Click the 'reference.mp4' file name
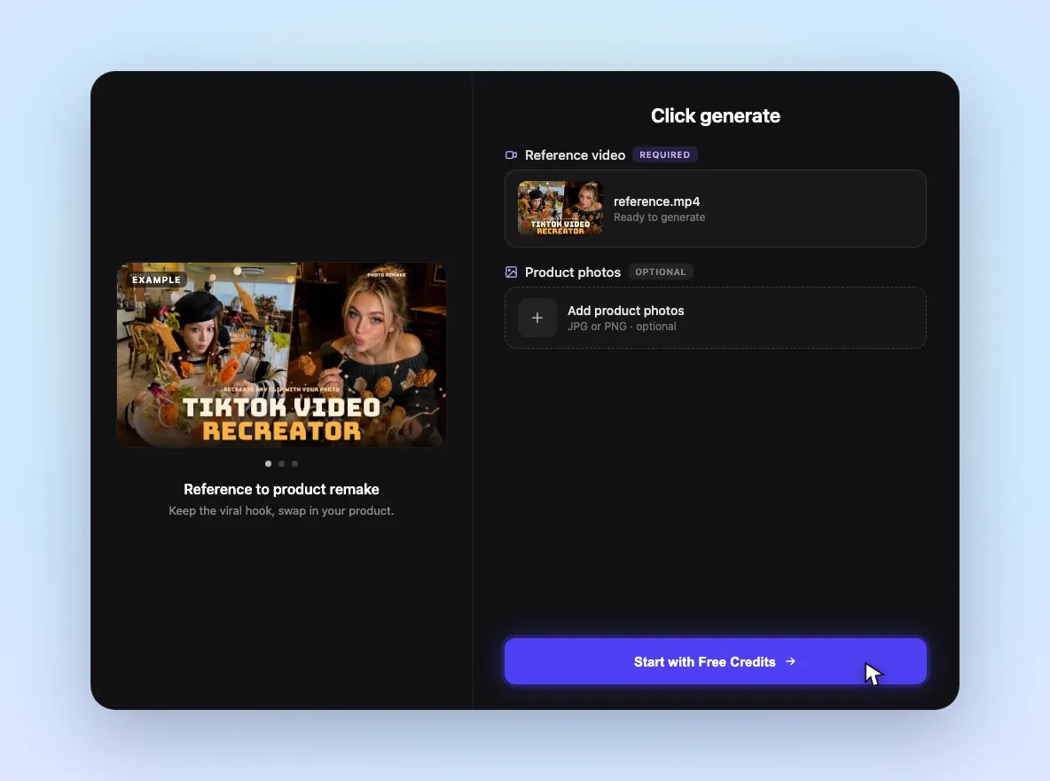1050x781 pixels. 656,201
